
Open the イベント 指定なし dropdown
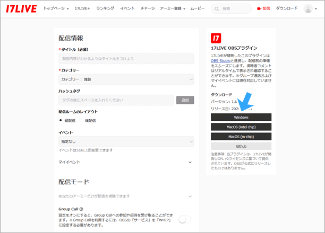(x=126, y=141)
